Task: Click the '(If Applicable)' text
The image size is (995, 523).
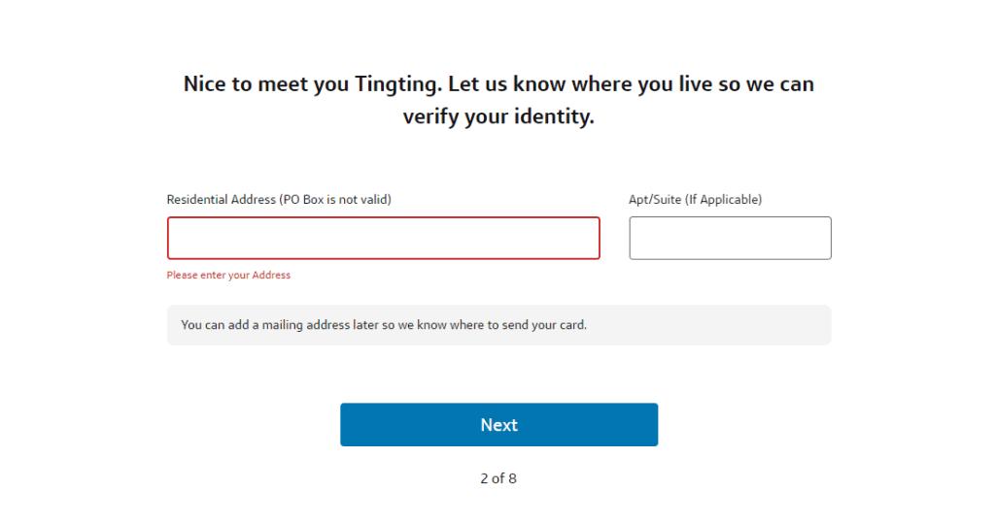Action: click(x=723, y=200)
